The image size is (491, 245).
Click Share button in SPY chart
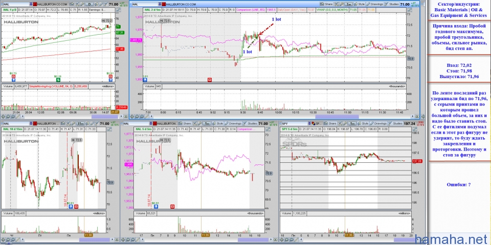(330, 124)
